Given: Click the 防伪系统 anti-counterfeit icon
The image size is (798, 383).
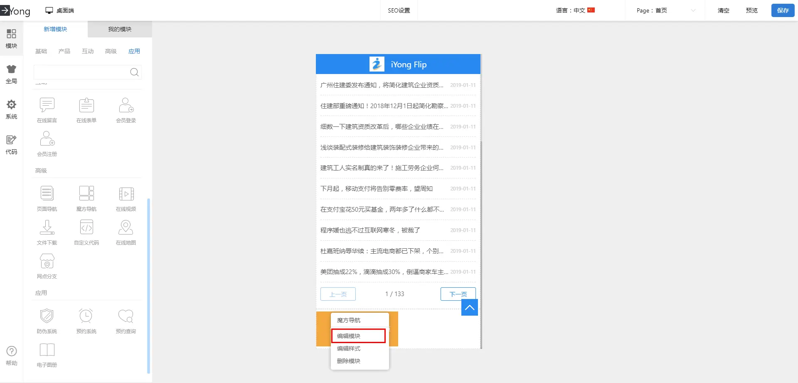Looking at the screenshot, I should [x=47, y=320].
